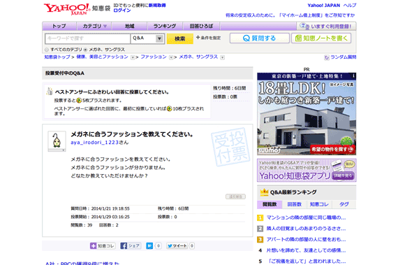398x265 pixels.
Task: Click the gray 違反報告 button
Action: coord(235,196)
